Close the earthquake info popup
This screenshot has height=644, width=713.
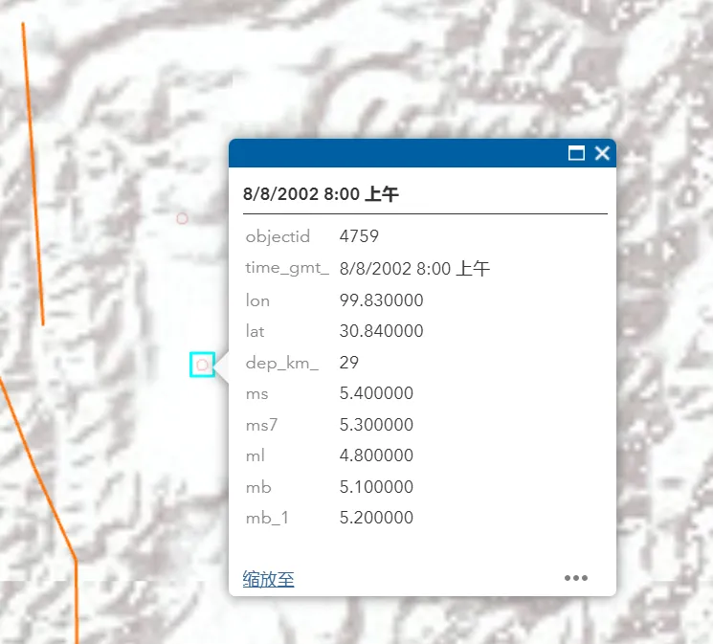(602, 153)
